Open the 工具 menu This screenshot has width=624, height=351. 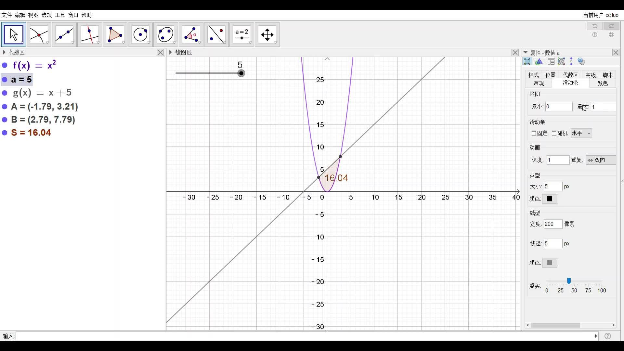(x=60, y=15)
